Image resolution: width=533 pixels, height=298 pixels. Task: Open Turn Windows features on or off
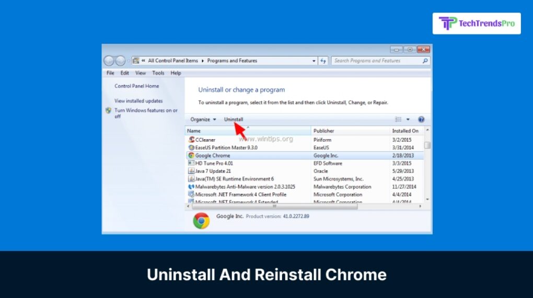(146, 113)
